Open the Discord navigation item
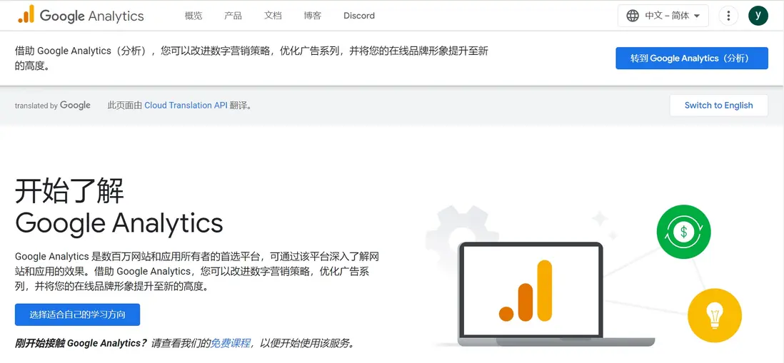Image resolution: width=784 pixels, height=363 pixels. [359, 16]
